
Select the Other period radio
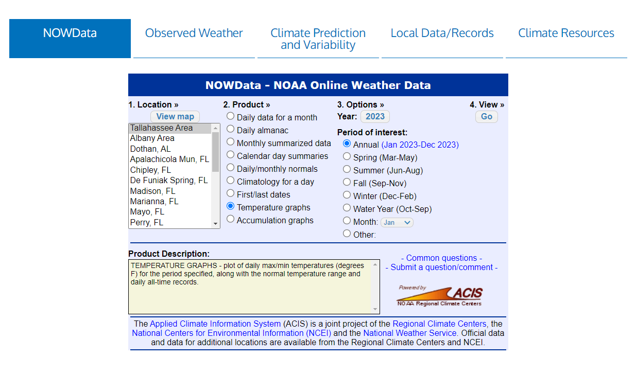point(347,234)
